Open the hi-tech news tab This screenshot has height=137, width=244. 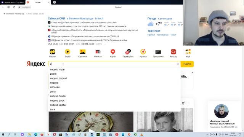99,19
